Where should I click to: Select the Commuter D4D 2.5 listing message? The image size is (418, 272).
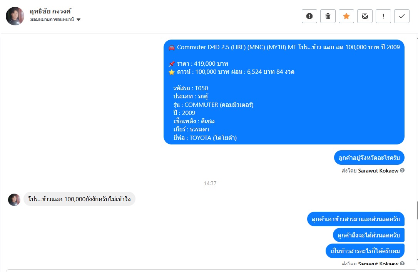point(284,92)
